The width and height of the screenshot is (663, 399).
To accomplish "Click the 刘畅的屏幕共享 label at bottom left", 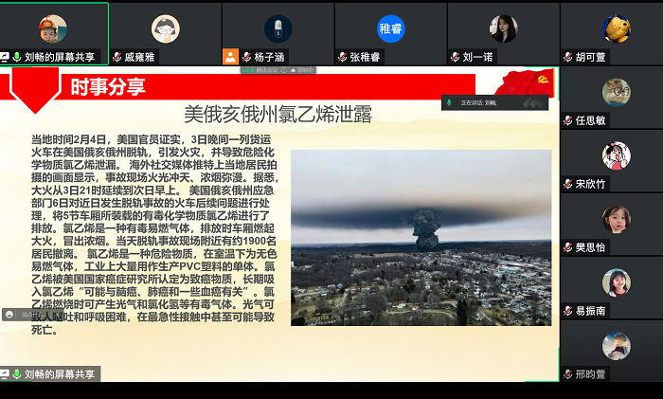I will coord(59,374).
